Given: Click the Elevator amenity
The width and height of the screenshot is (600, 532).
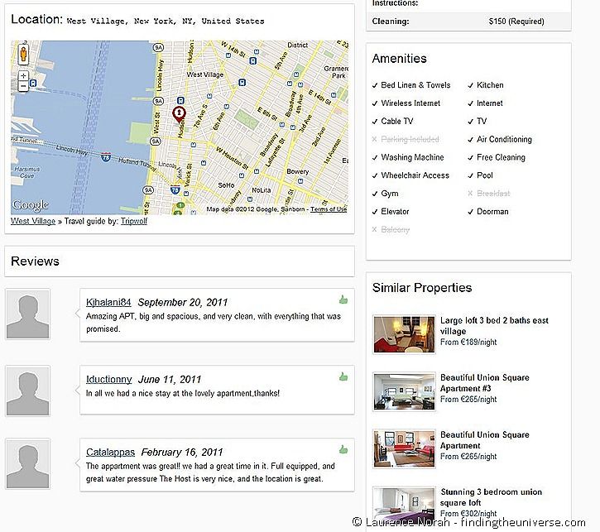Looking at the screenshot, I should [395, 212].
